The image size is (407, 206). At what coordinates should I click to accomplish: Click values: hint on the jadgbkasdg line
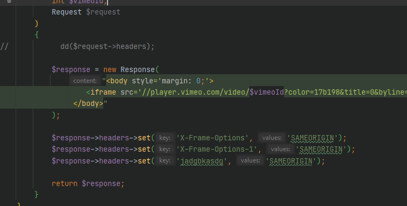coord(250,160)
